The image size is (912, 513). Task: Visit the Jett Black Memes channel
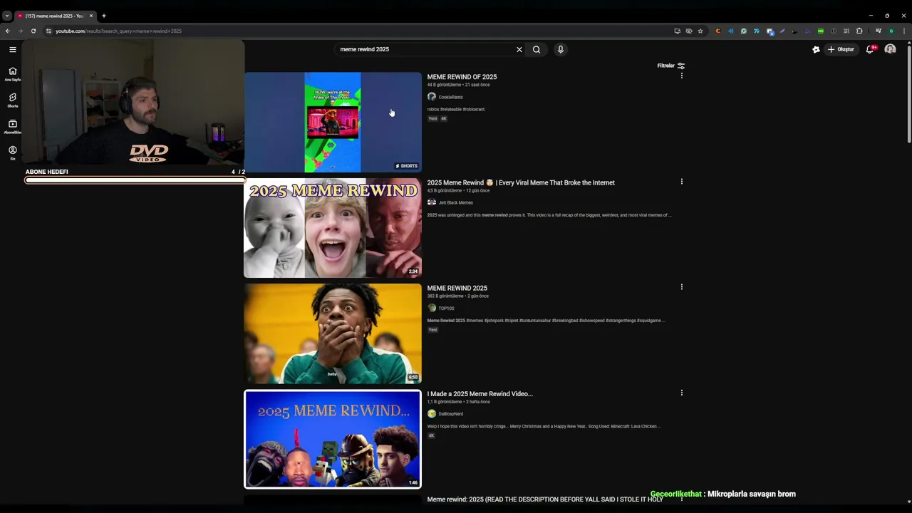(455, 202)
